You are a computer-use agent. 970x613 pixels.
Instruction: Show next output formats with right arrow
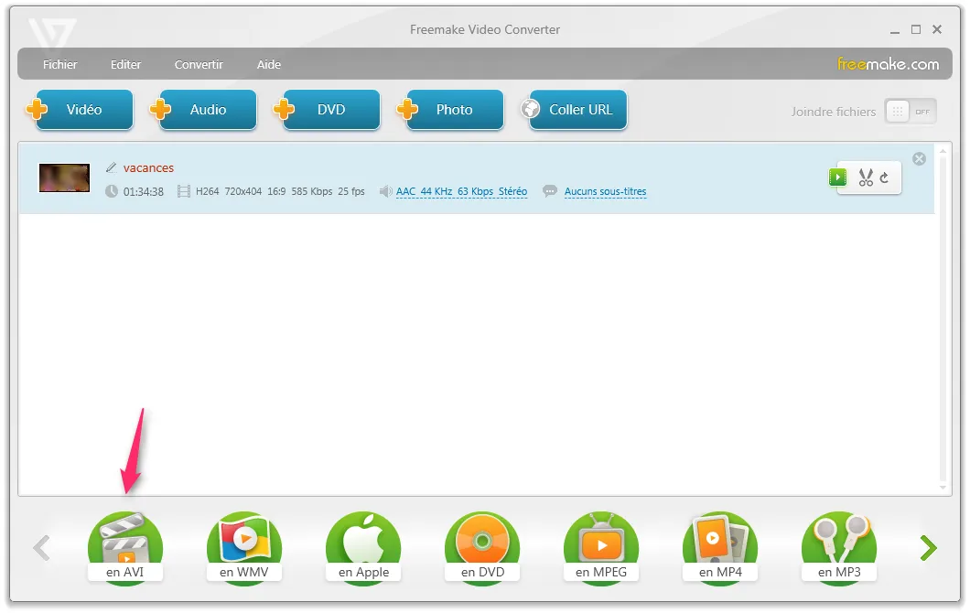coord(928,548)
